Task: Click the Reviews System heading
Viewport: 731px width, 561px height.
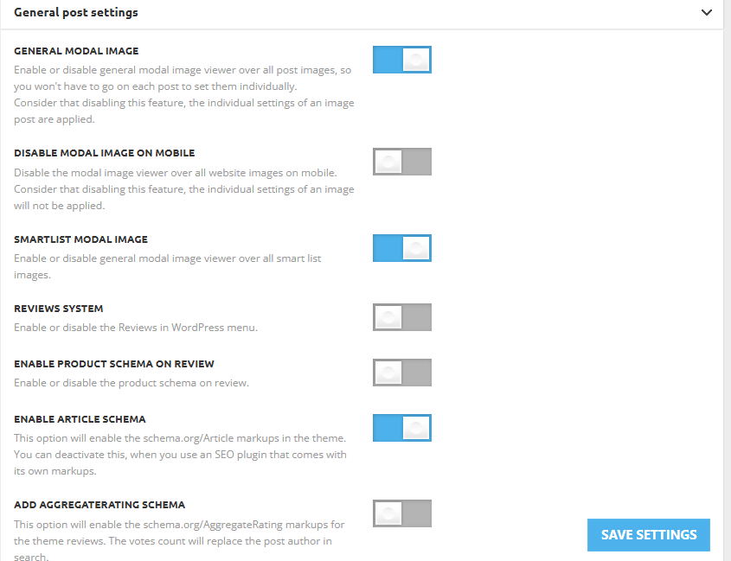Action: click(x=59, y=309)
